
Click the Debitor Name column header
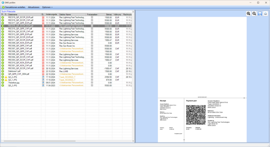coord(72,15)
